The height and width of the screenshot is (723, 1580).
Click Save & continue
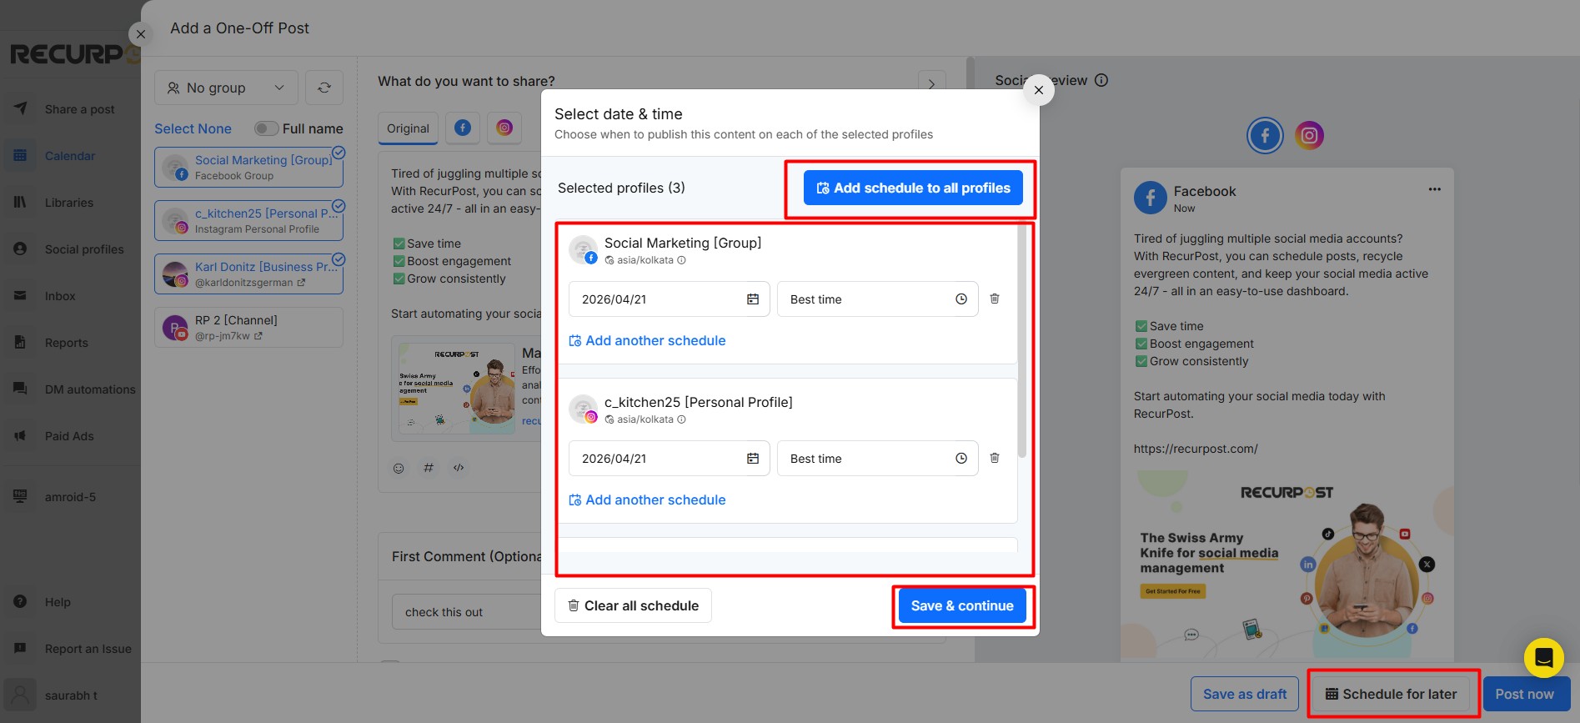tap(962, 605)
